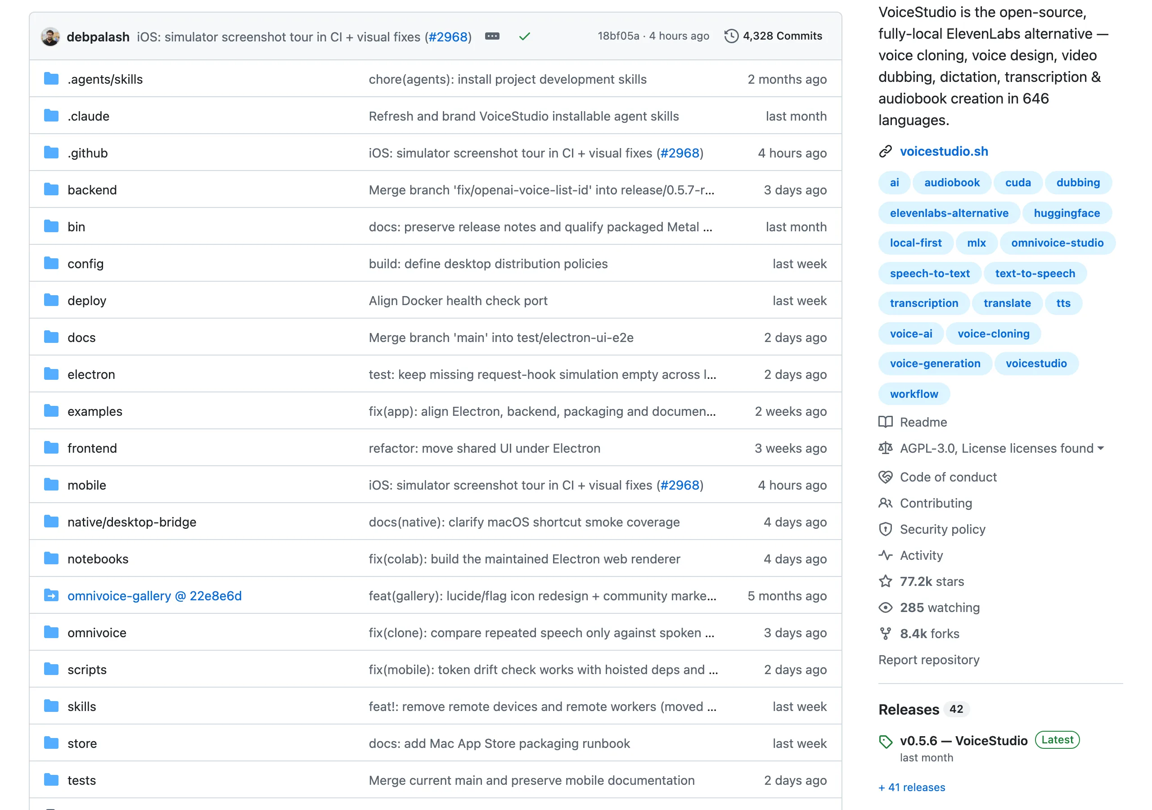Image resolution: width=1152 pixels, height=810 pixels.
Task: Open the green check status details
Action: pos(524,36)
